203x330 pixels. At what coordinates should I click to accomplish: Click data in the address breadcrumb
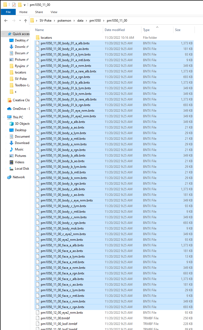click(x=80, y=21)
